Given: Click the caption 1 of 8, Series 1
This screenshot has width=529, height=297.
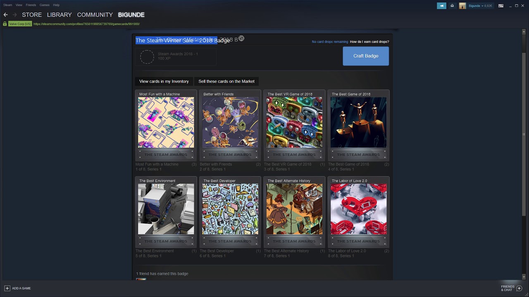Looking at the screenshot, I should (x=148, y=169).
